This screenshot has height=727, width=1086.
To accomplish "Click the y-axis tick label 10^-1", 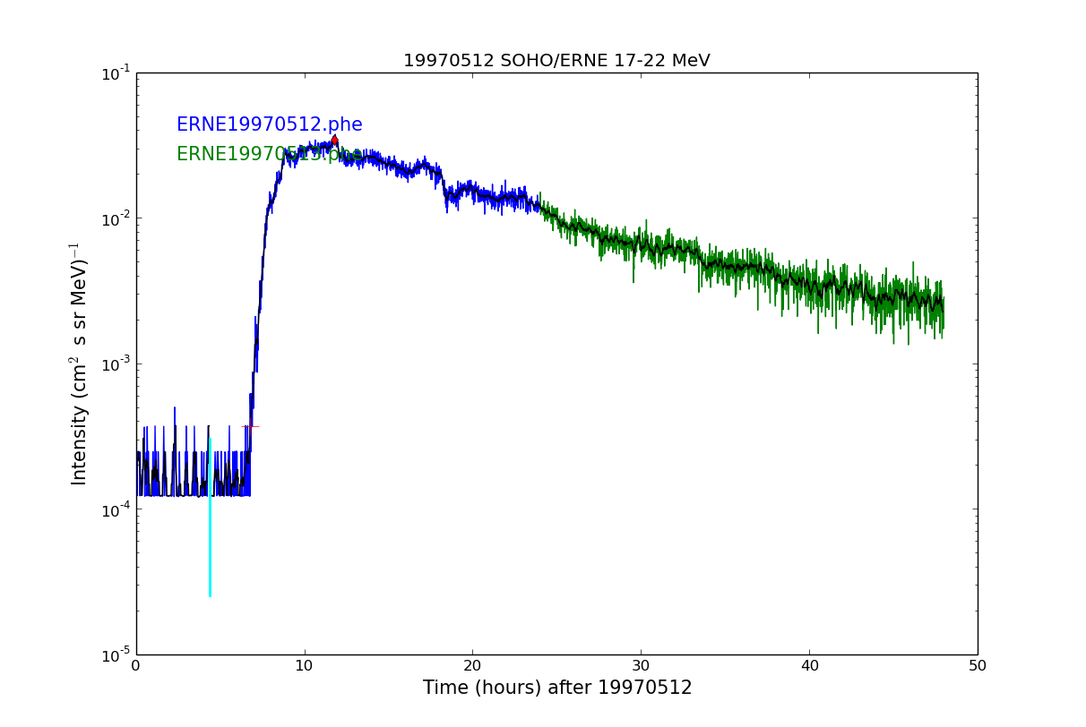I will pyautogui.click(x=115, y=73).
